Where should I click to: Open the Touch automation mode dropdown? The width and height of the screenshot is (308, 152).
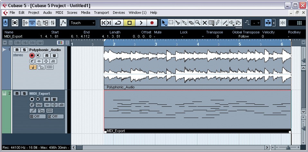click(x=82, y=23)
